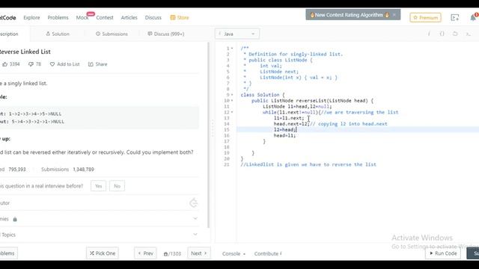Open the notifications bell icon

point(473,18)
